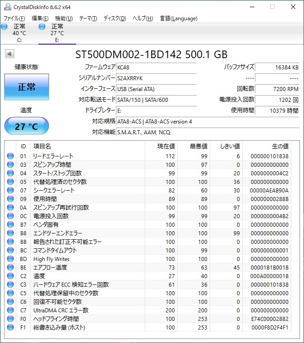Click raw value 00001B1B001B
The width and height of the screenshot is (304, 343).
270,267
